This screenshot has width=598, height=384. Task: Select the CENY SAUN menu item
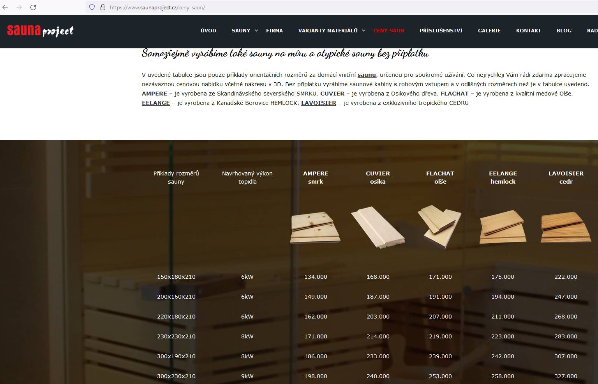[x=389, y=30]
